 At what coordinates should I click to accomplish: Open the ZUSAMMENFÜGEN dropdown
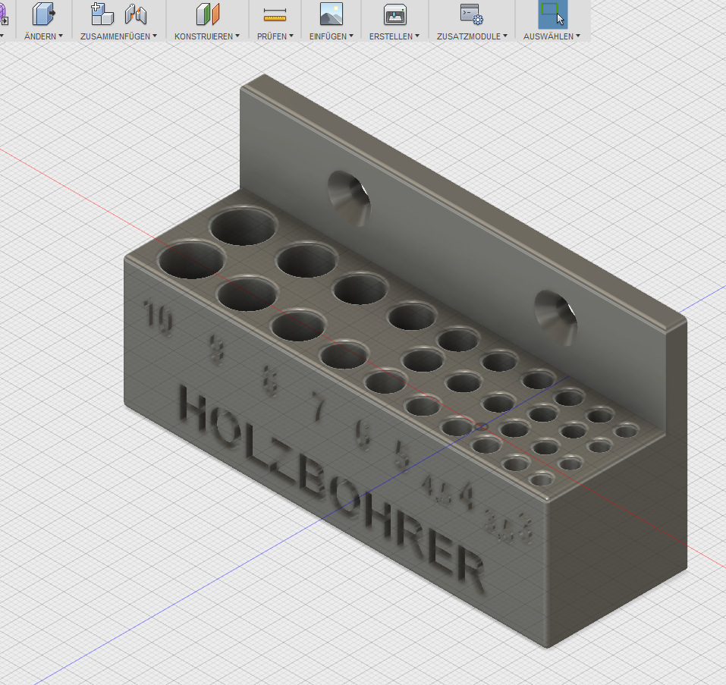(x=118, y=36)
